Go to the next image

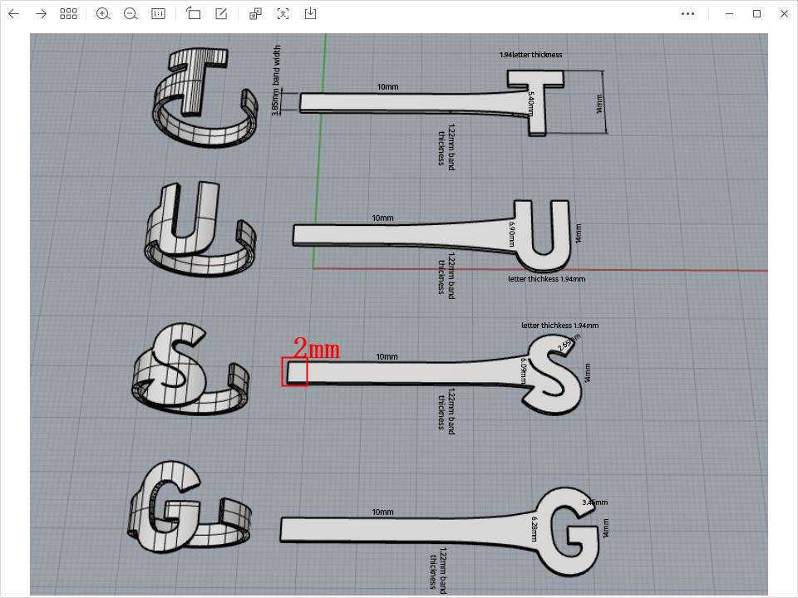(x=41, y=14)
